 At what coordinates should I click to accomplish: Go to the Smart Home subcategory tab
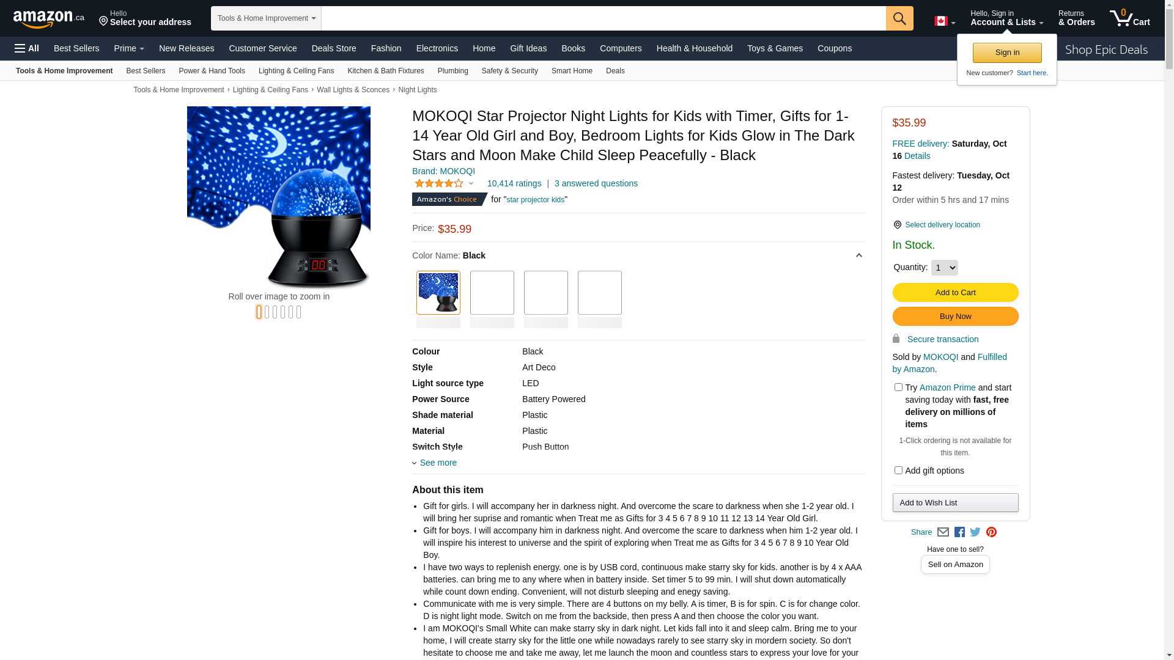(572, 71)
